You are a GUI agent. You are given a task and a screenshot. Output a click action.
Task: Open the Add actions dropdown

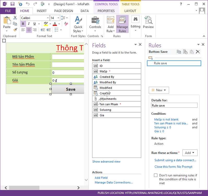tap(190, 153)
